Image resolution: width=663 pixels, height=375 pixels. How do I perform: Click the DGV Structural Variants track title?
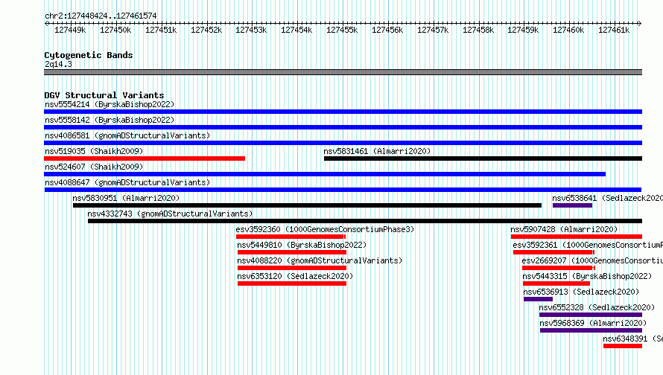click(x=104, y=95)
